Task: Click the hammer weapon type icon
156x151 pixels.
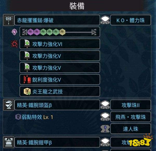Action: 9,20
